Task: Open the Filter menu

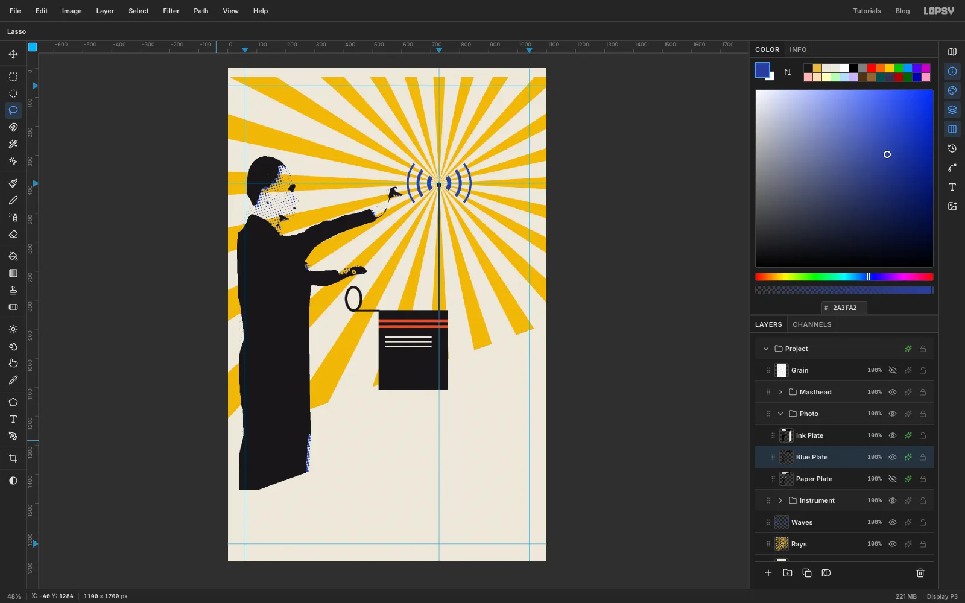Action: click(x=171, y=11)
